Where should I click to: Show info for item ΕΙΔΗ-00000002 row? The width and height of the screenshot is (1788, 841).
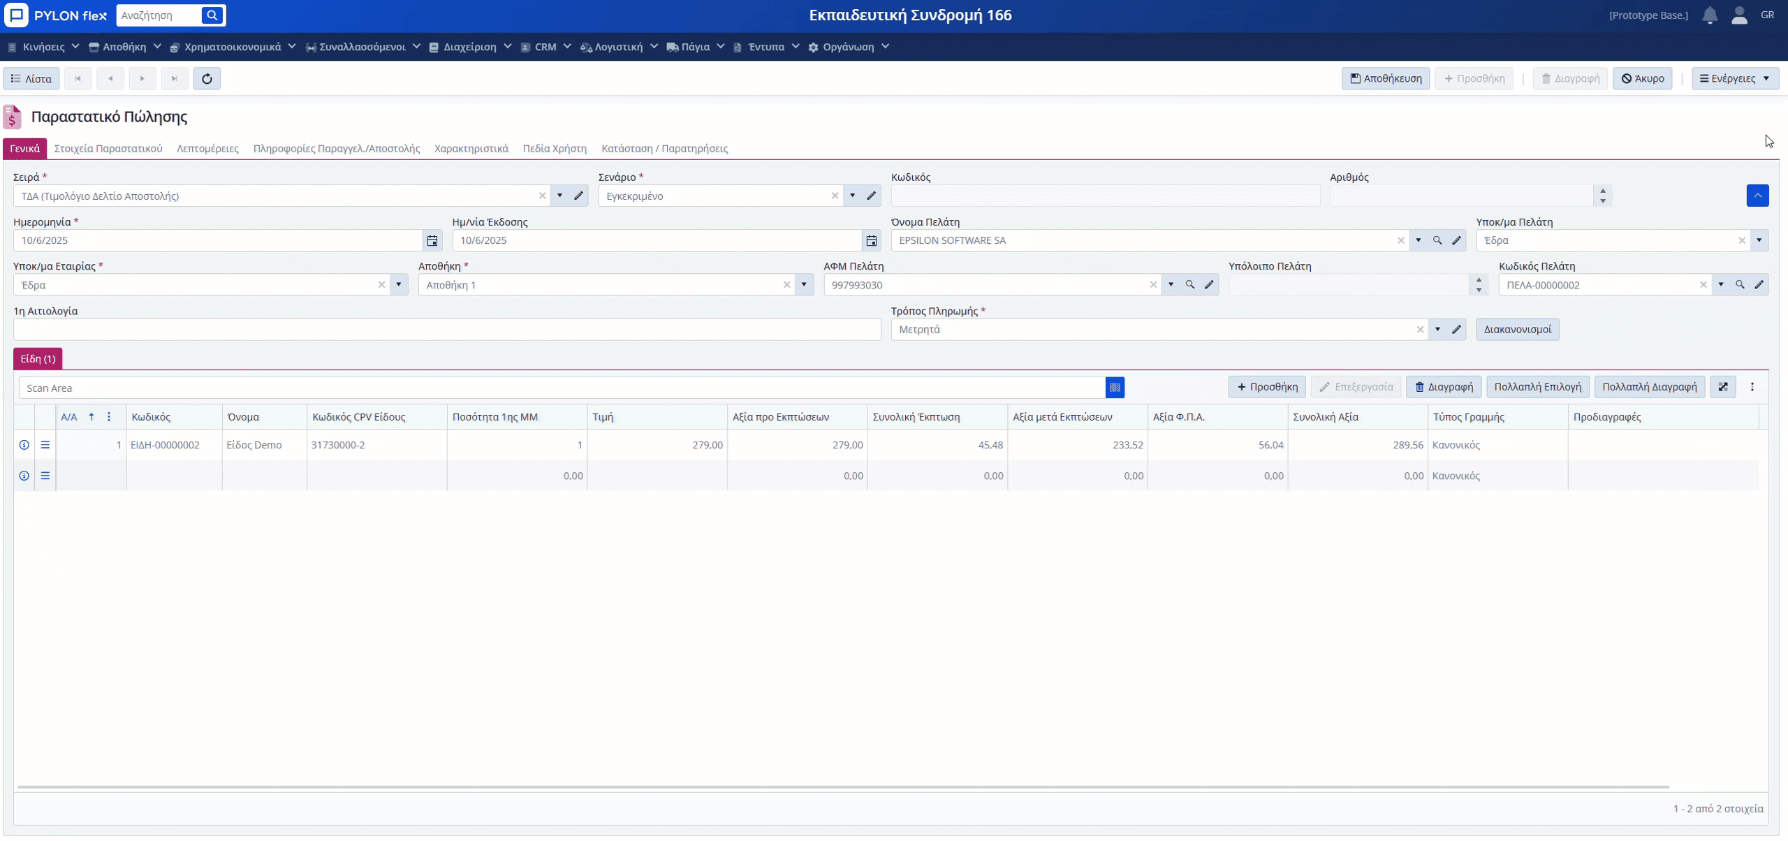click(x=24, y=445)
